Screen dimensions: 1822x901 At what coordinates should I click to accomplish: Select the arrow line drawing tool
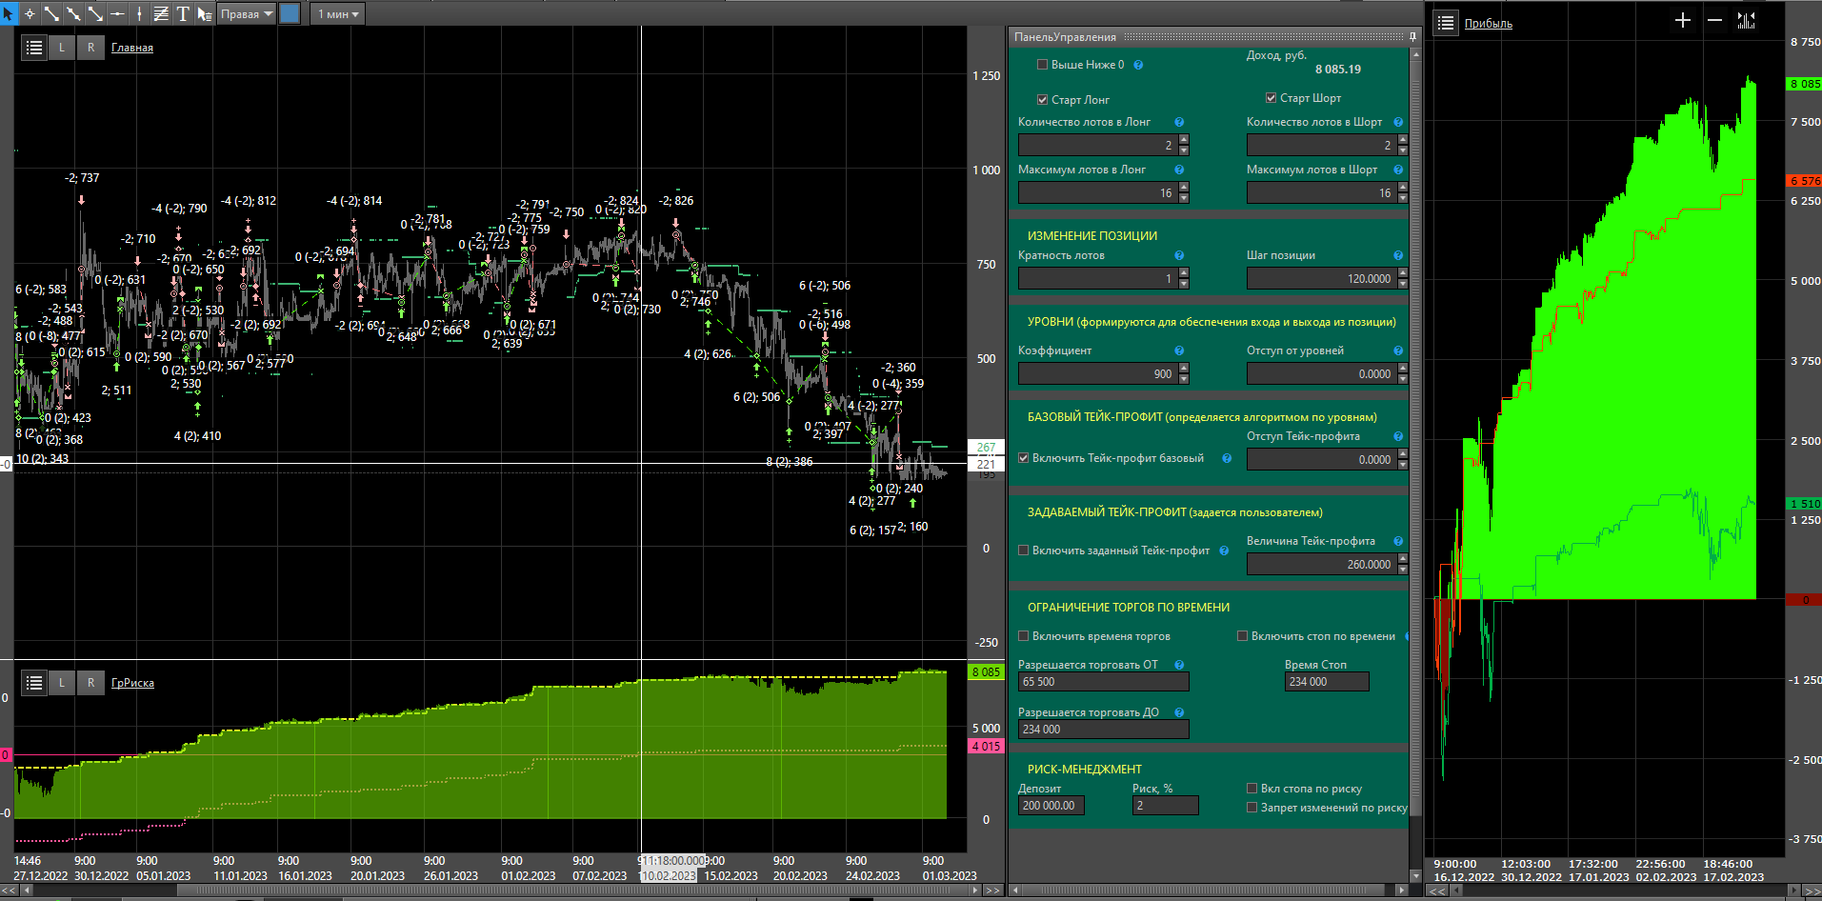[x=95, y=13]
